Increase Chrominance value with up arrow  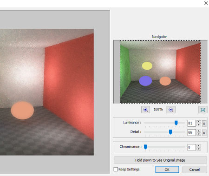[x=199, y=146]
